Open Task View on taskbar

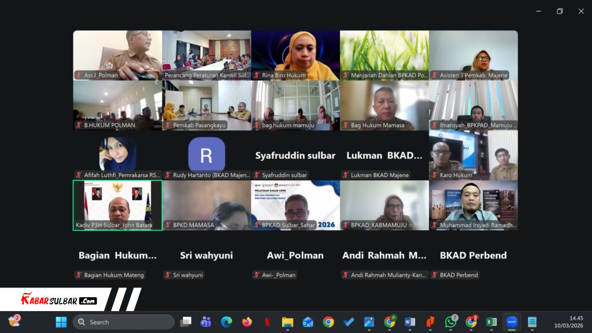[x=186, y=322]
